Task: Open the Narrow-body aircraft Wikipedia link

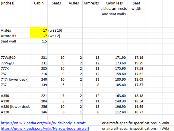Action: click(x=45, y=128)
